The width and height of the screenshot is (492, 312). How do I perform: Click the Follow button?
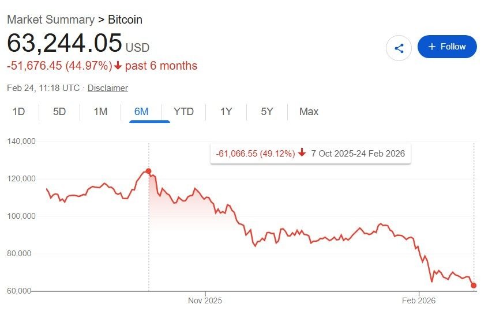[447, 47]
